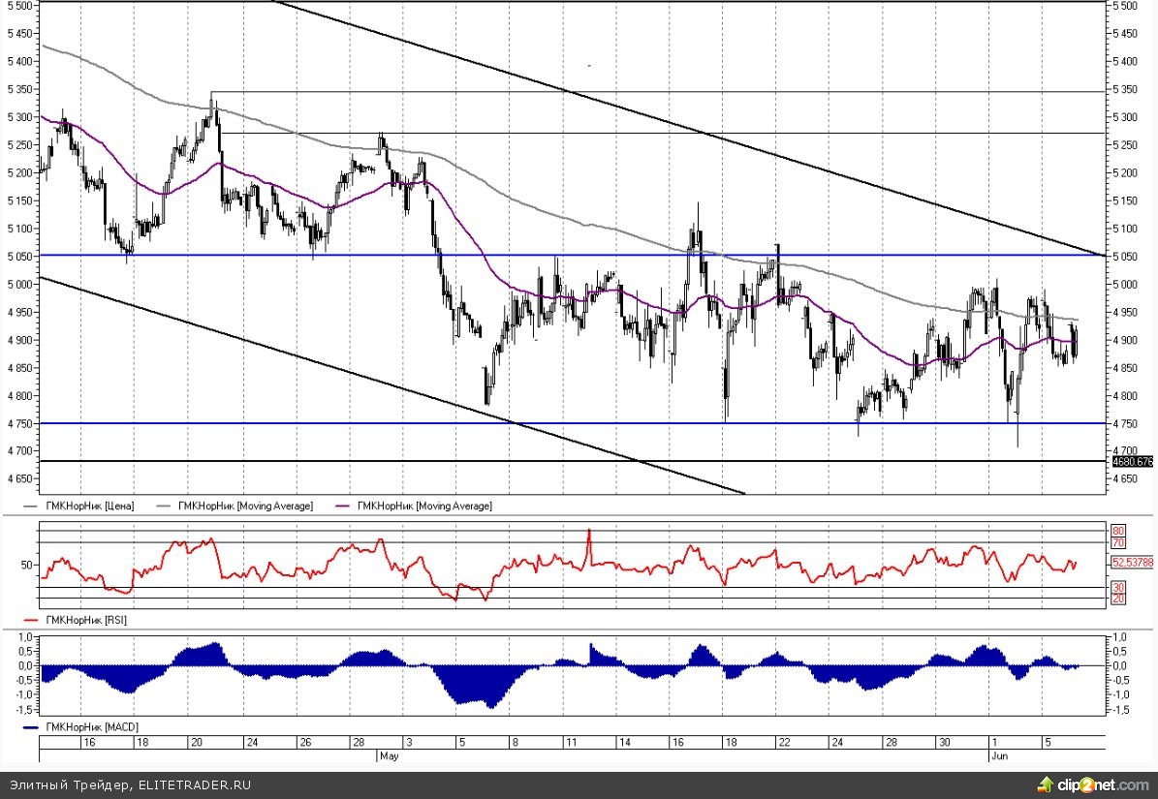Click the 4680.676 price level label
Image resolution: width=1158 pixels, height=799 pixels.
coord(1132,462)
